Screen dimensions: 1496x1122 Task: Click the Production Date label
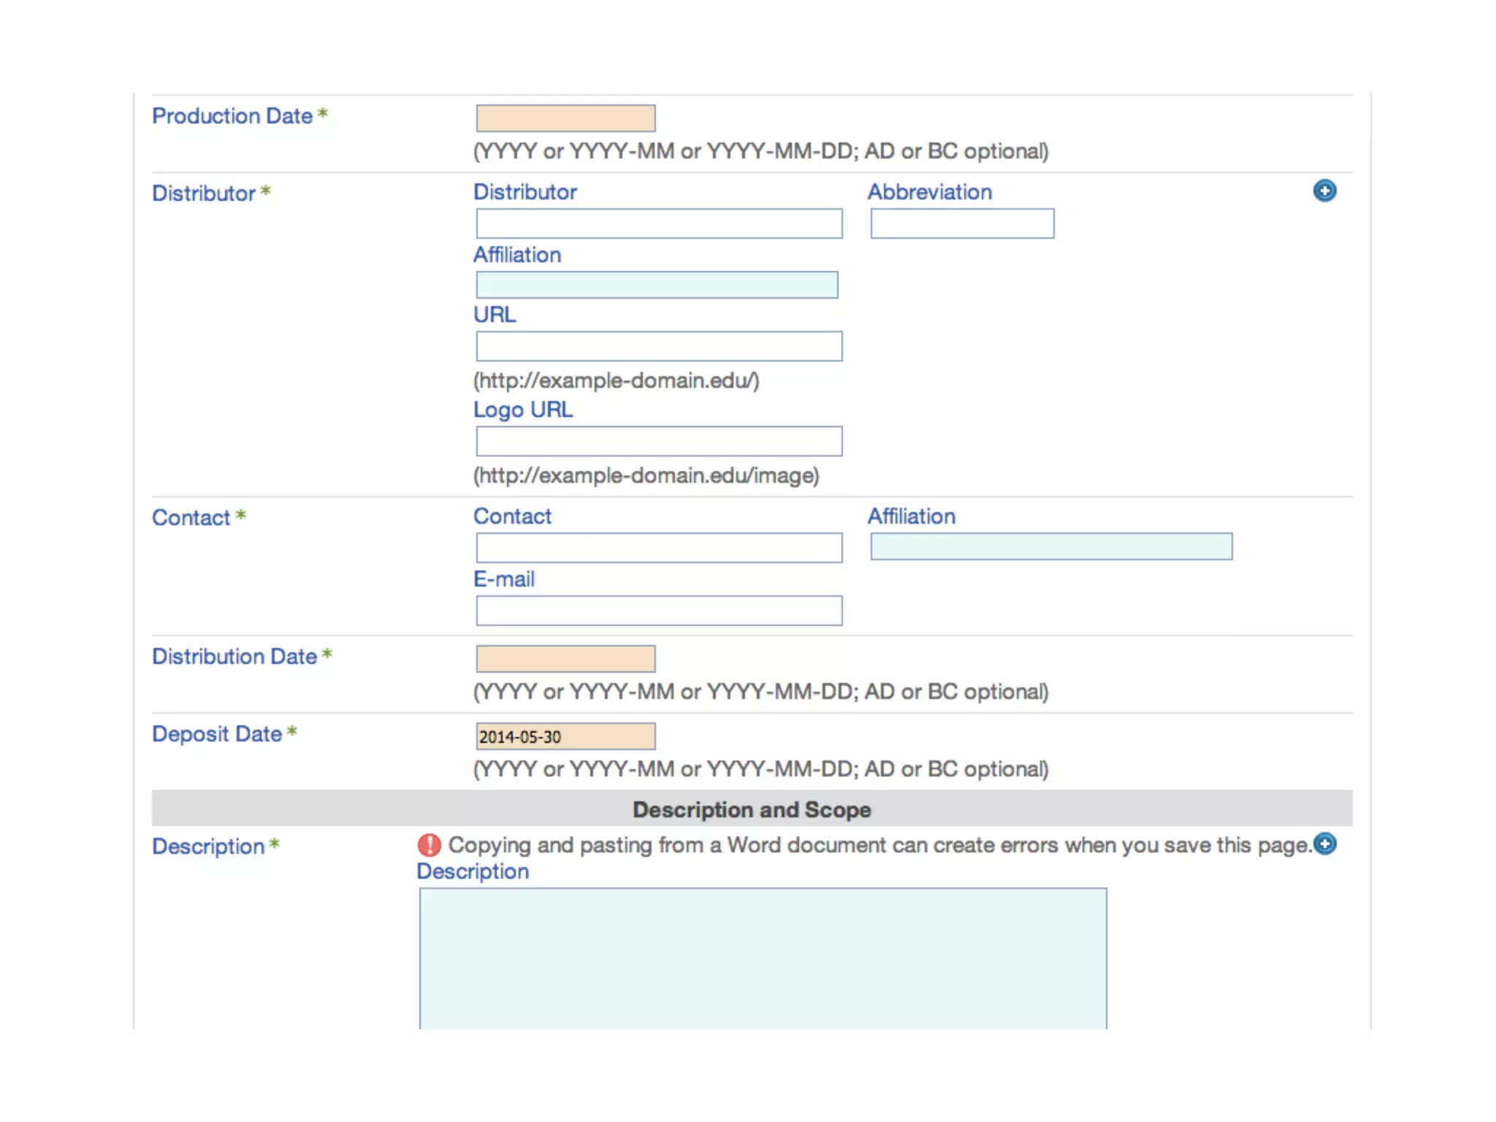pyautogui.click(x=232, y=116)
